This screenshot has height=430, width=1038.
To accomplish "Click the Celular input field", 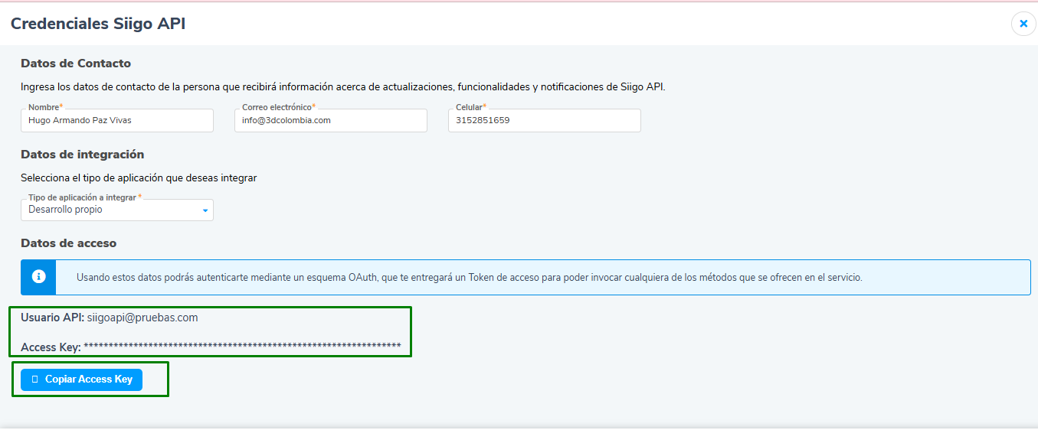I will coord(545,120).
